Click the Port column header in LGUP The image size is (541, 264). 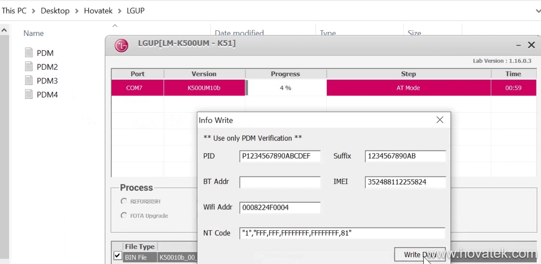(x=137, y=74)
